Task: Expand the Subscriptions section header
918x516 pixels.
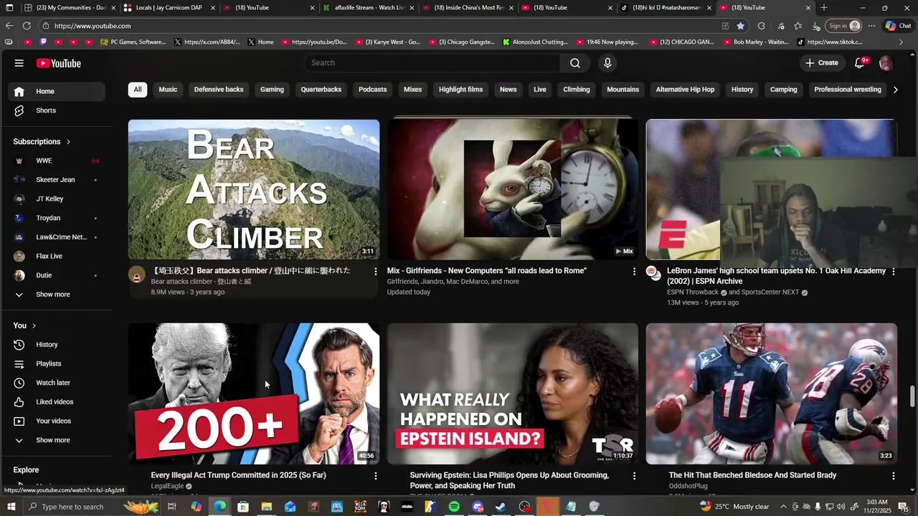Action: point(42,142)
